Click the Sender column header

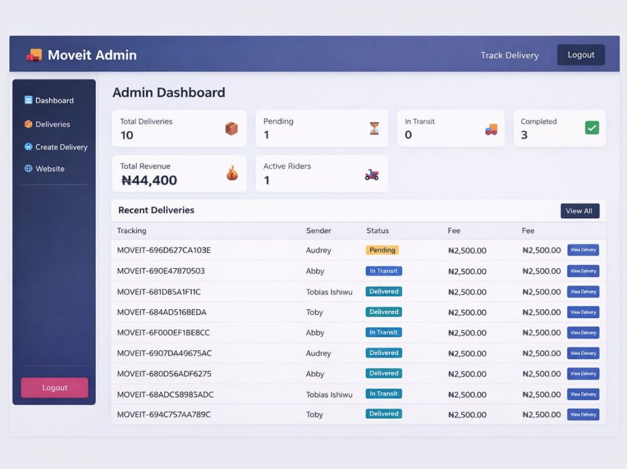[x=319, y=230]
